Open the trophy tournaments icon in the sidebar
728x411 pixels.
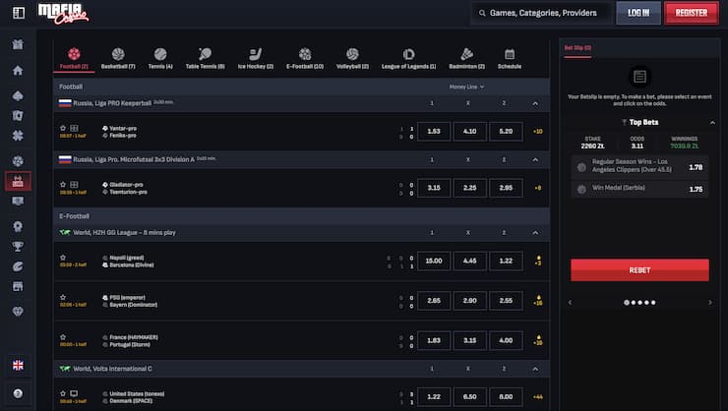[x=18, y=247]
